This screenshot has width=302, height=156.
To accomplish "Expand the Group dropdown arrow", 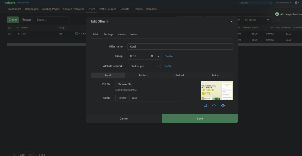I will 158,56.
